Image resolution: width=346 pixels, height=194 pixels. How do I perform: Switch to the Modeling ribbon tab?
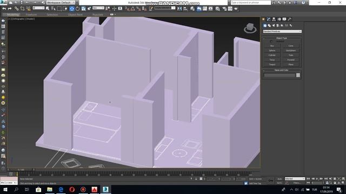pyautogui.click(x=13, y=15)
